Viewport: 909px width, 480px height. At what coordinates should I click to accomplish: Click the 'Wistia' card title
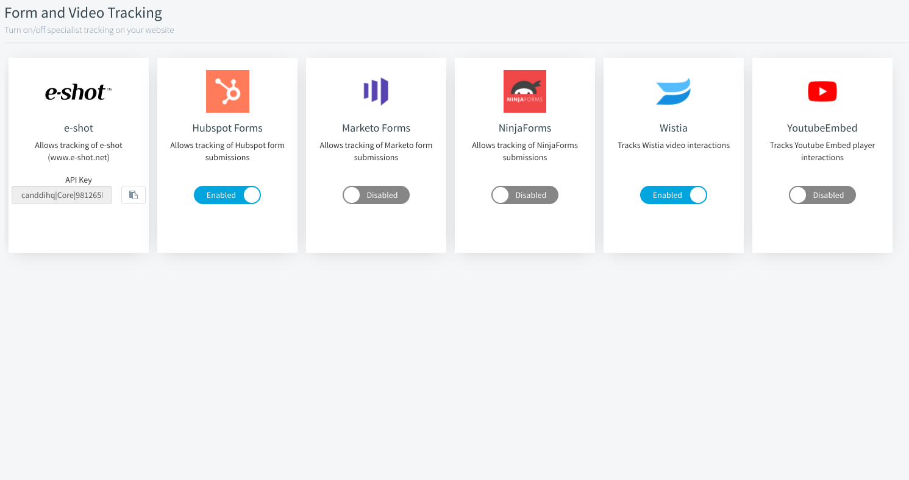tap(674, 128)
